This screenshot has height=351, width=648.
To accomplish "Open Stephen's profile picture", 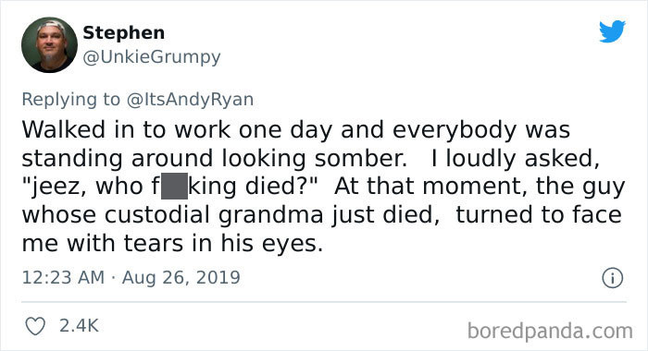I will (x=49, y=45).
